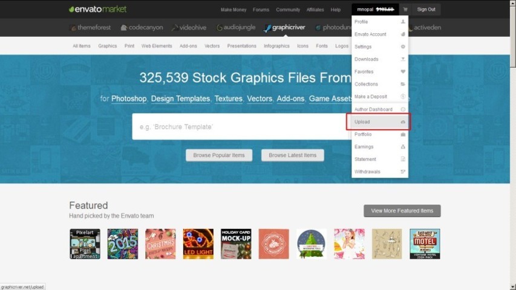Click the Earnings icon in dropdown
Screen dimensions: 516x290
403,147
